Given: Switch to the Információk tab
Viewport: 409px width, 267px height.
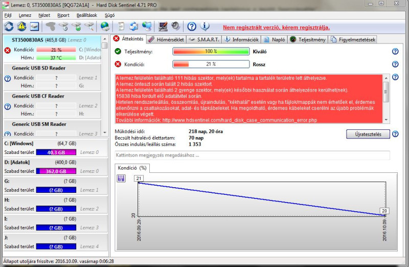Looking at the screenshot, I should pyautogui.click(x=241, y=39).
